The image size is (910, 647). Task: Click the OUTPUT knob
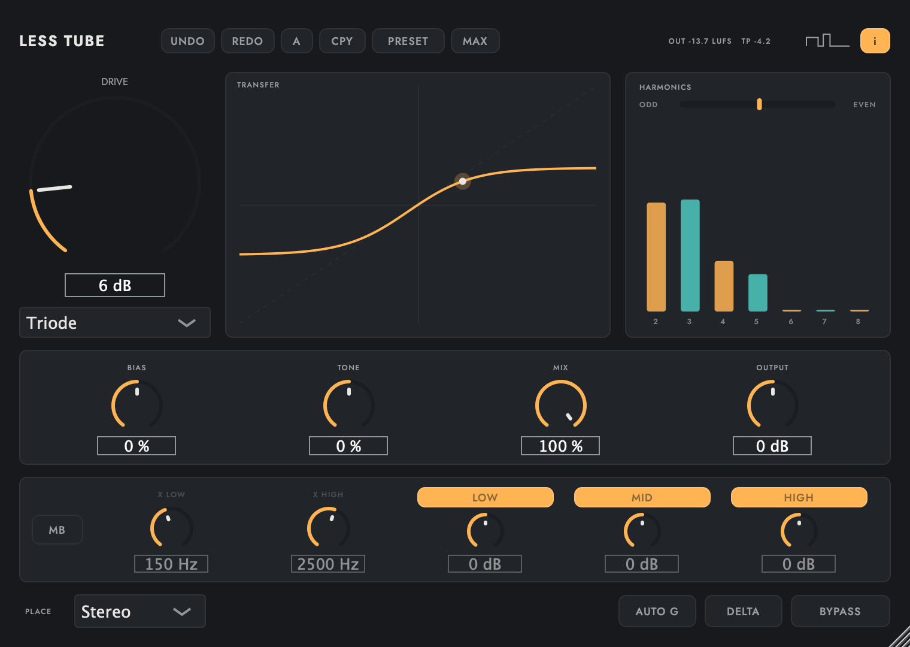[x=772, y=405]
